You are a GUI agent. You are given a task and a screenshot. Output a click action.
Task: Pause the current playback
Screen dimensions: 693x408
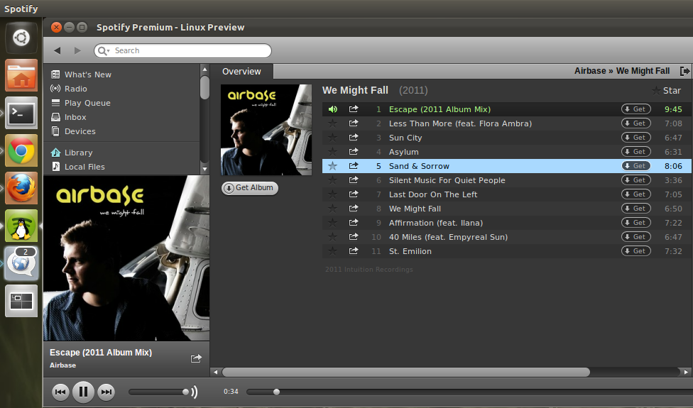[83, 392]
